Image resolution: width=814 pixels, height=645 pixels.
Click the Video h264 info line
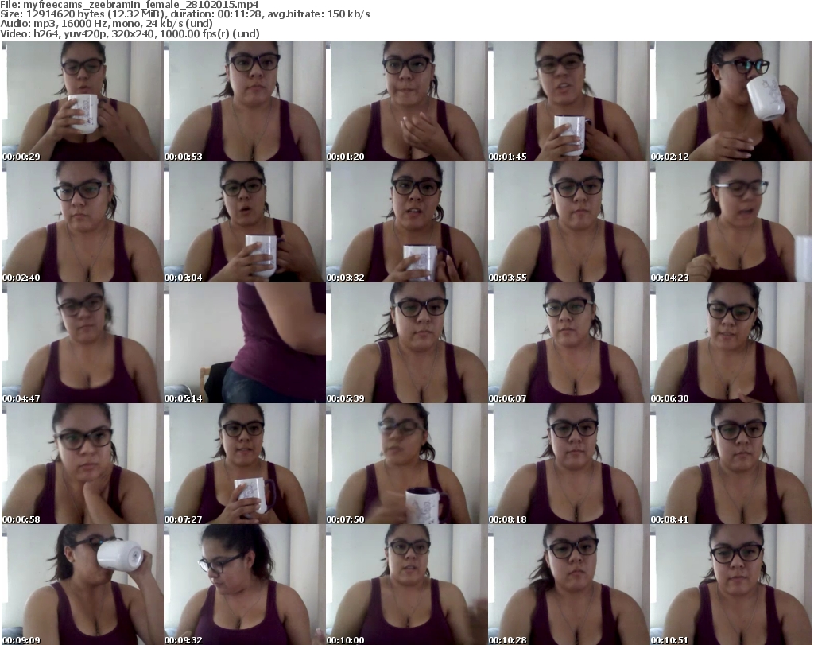130,33
